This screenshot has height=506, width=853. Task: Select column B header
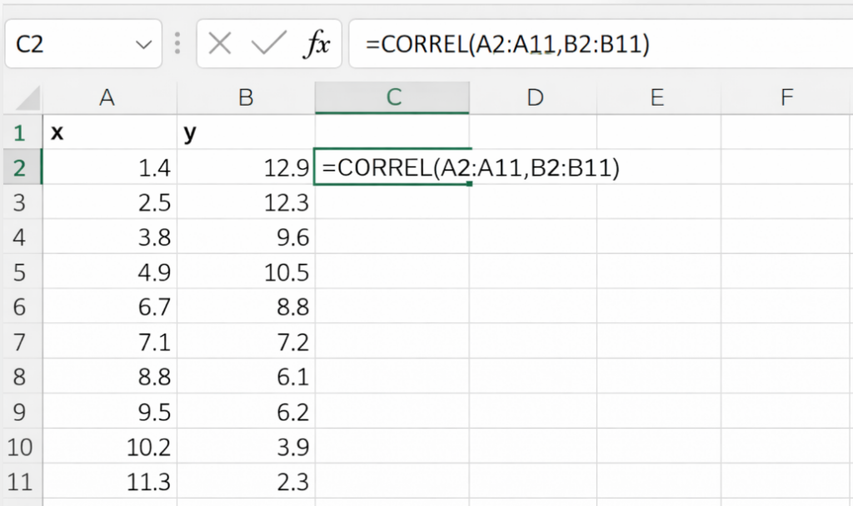click(x=246, y=98)
